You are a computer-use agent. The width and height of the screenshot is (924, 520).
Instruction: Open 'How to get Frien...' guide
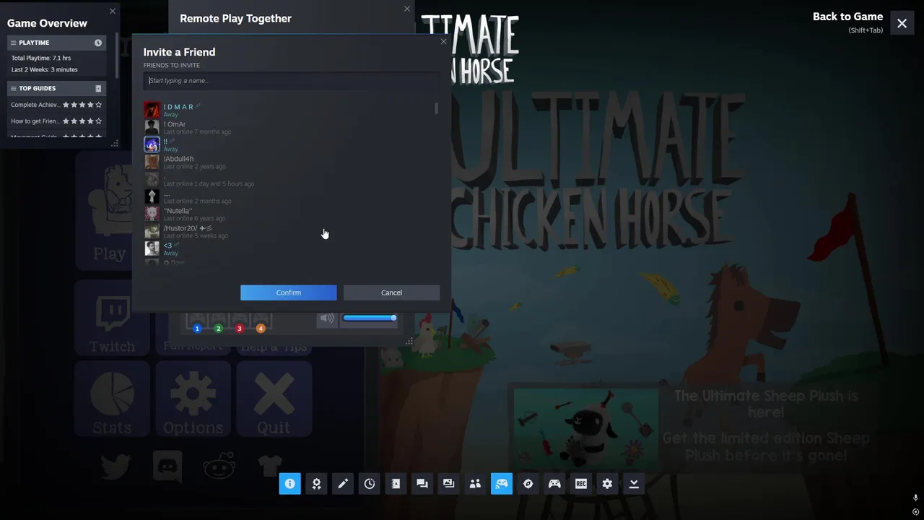click(56, 121)
